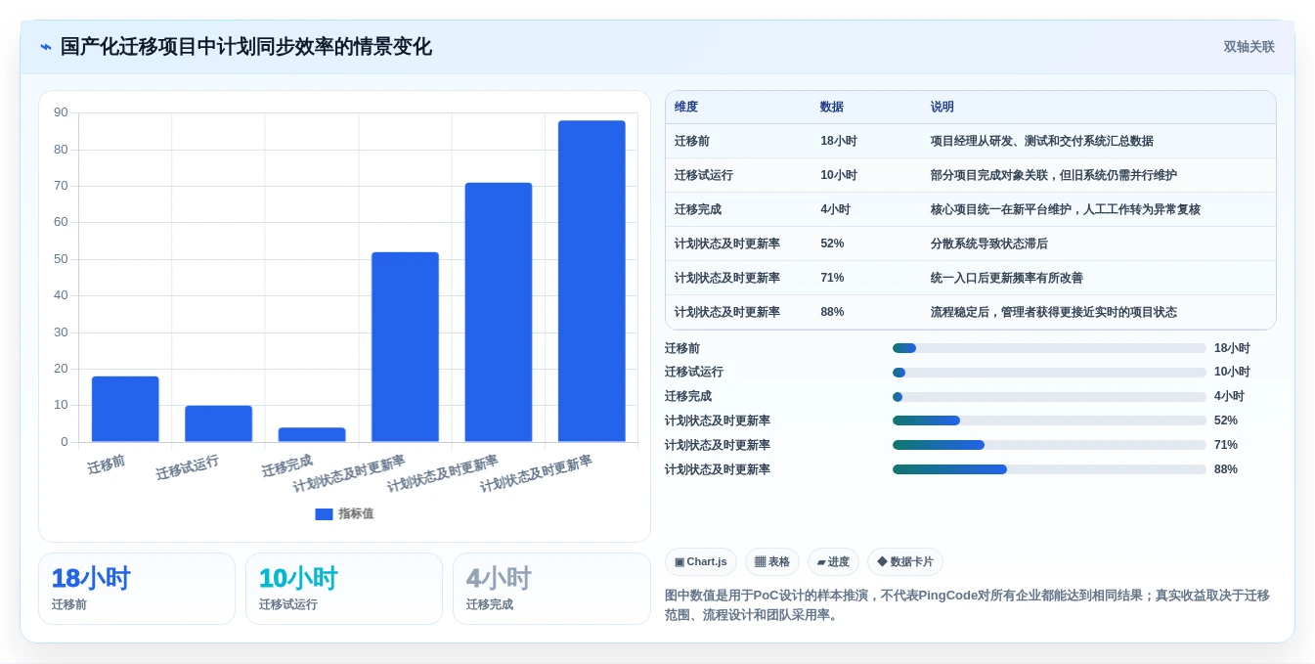Click the 迁移前 table row label
The width and height of the screenshot is (1315, 664).
coord(692,141)
